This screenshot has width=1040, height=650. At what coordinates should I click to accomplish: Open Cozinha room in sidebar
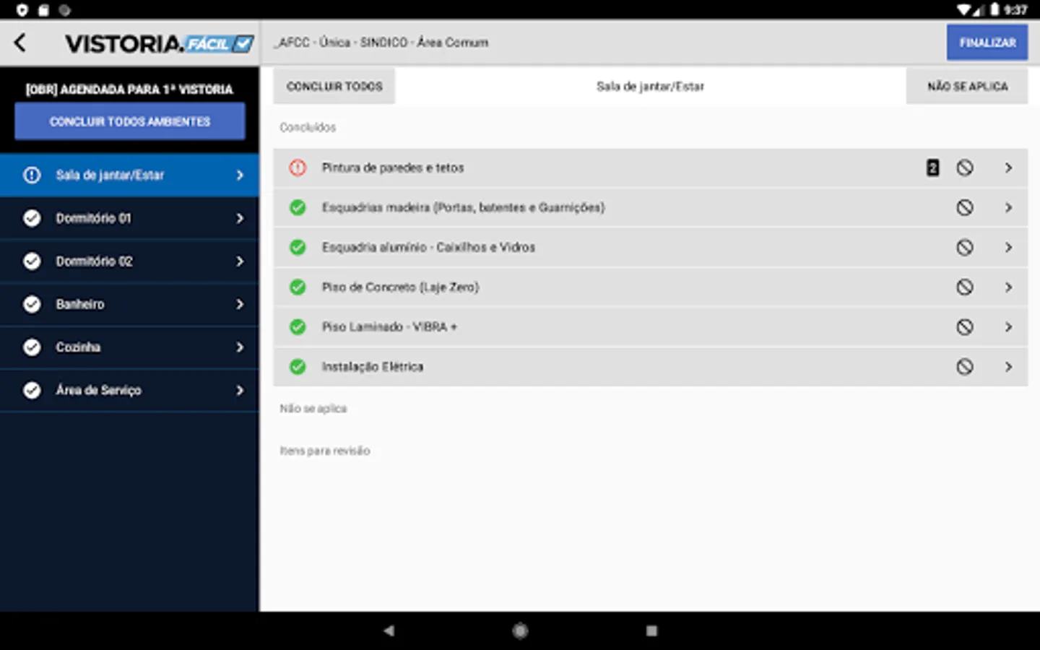coord(130,347)
